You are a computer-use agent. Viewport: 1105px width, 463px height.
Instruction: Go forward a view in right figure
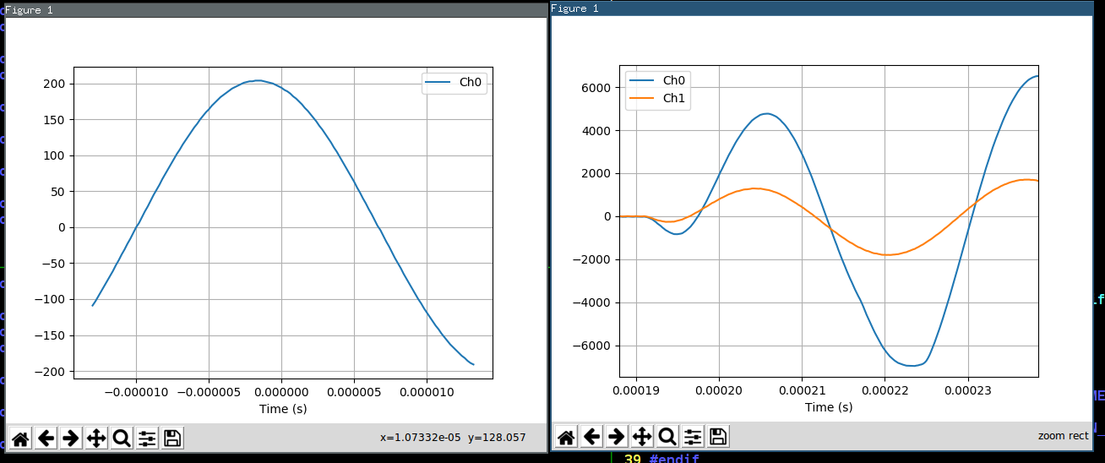pyautogui.click(x=617, y=436)
